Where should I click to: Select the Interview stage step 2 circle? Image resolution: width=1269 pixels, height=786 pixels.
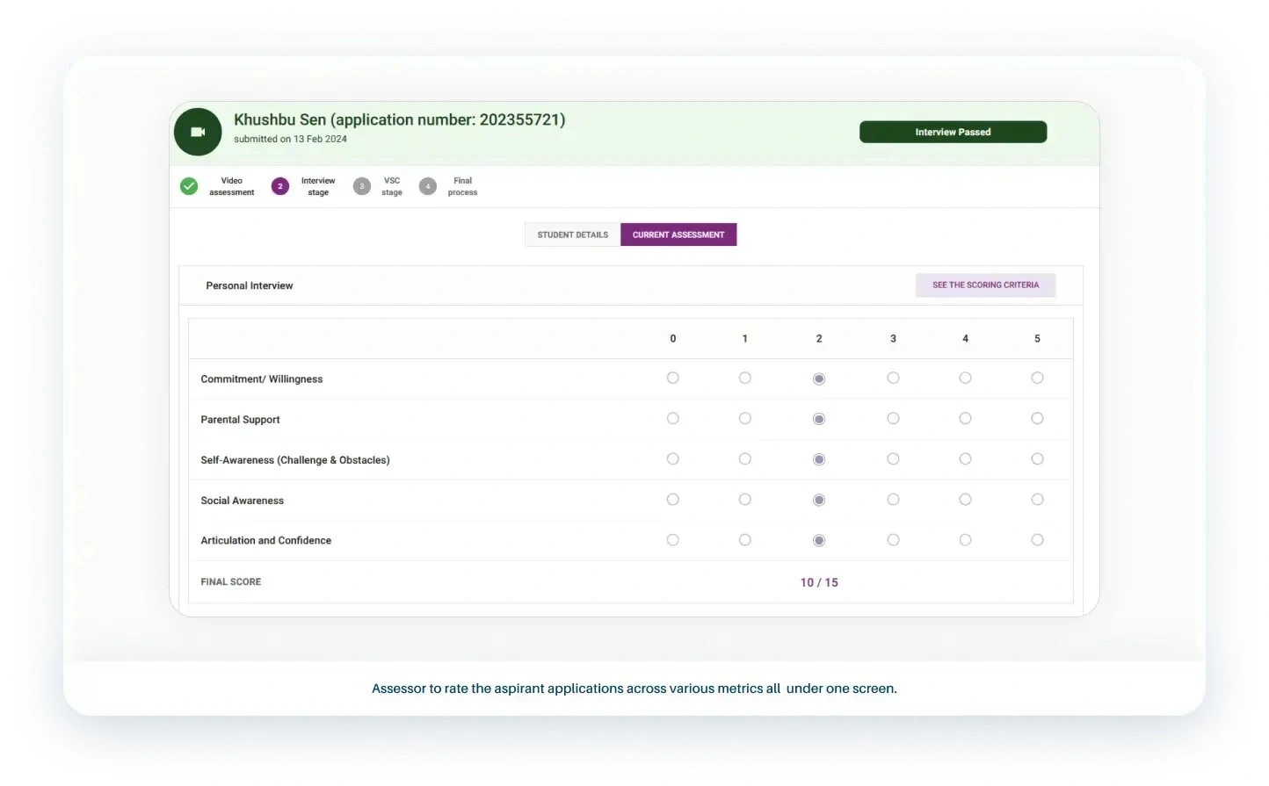pos(280,186)
